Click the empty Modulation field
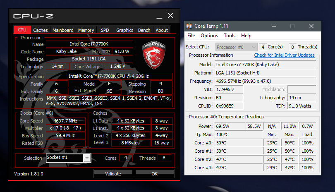Screen dimensions: 335x192 301,89
